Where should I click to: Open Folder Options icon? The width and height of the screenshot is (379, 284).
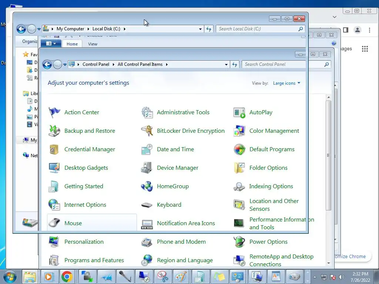pyautogui.click(x=239, y=168)
